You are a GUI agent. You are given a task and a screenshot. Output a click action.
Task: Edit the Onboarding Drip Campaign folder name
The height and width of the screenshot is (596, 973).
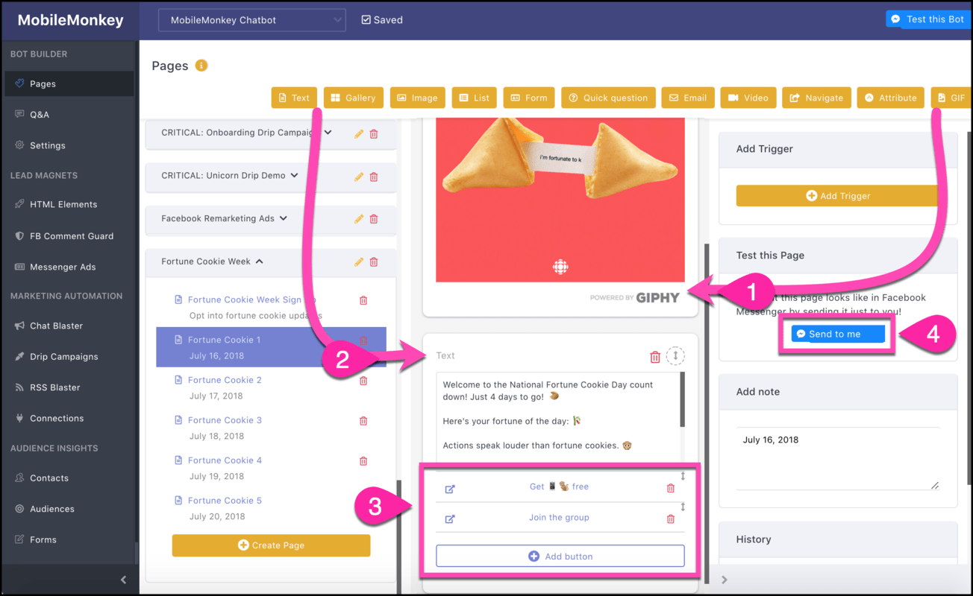tap(359, 134)
